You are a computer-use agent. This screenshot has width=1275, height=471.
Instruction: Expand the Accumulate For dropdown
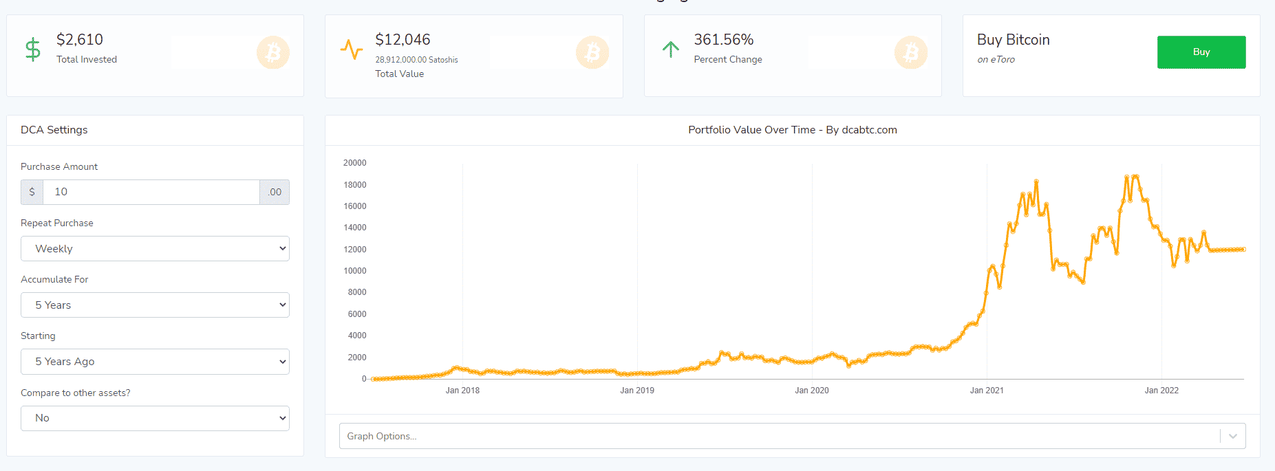click(x=155, y=305)
